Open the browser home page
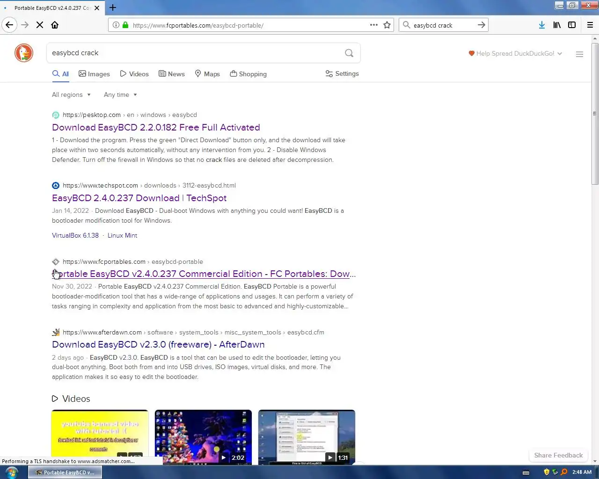This screenshot has width=599, height=479. tap(55, 25)
